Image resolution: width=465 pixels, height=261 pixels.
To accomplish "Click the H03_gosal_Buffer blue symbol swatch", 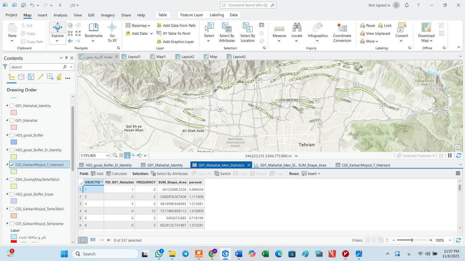I will tap(13, 142).
